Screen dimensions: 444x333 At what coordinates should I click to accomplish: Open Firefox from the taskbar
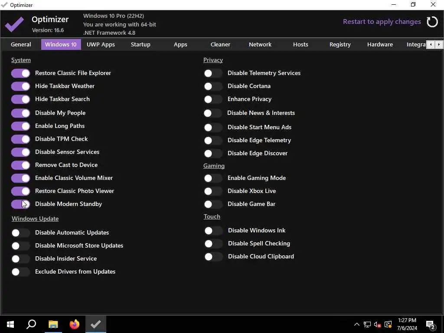tap(75, 324)
